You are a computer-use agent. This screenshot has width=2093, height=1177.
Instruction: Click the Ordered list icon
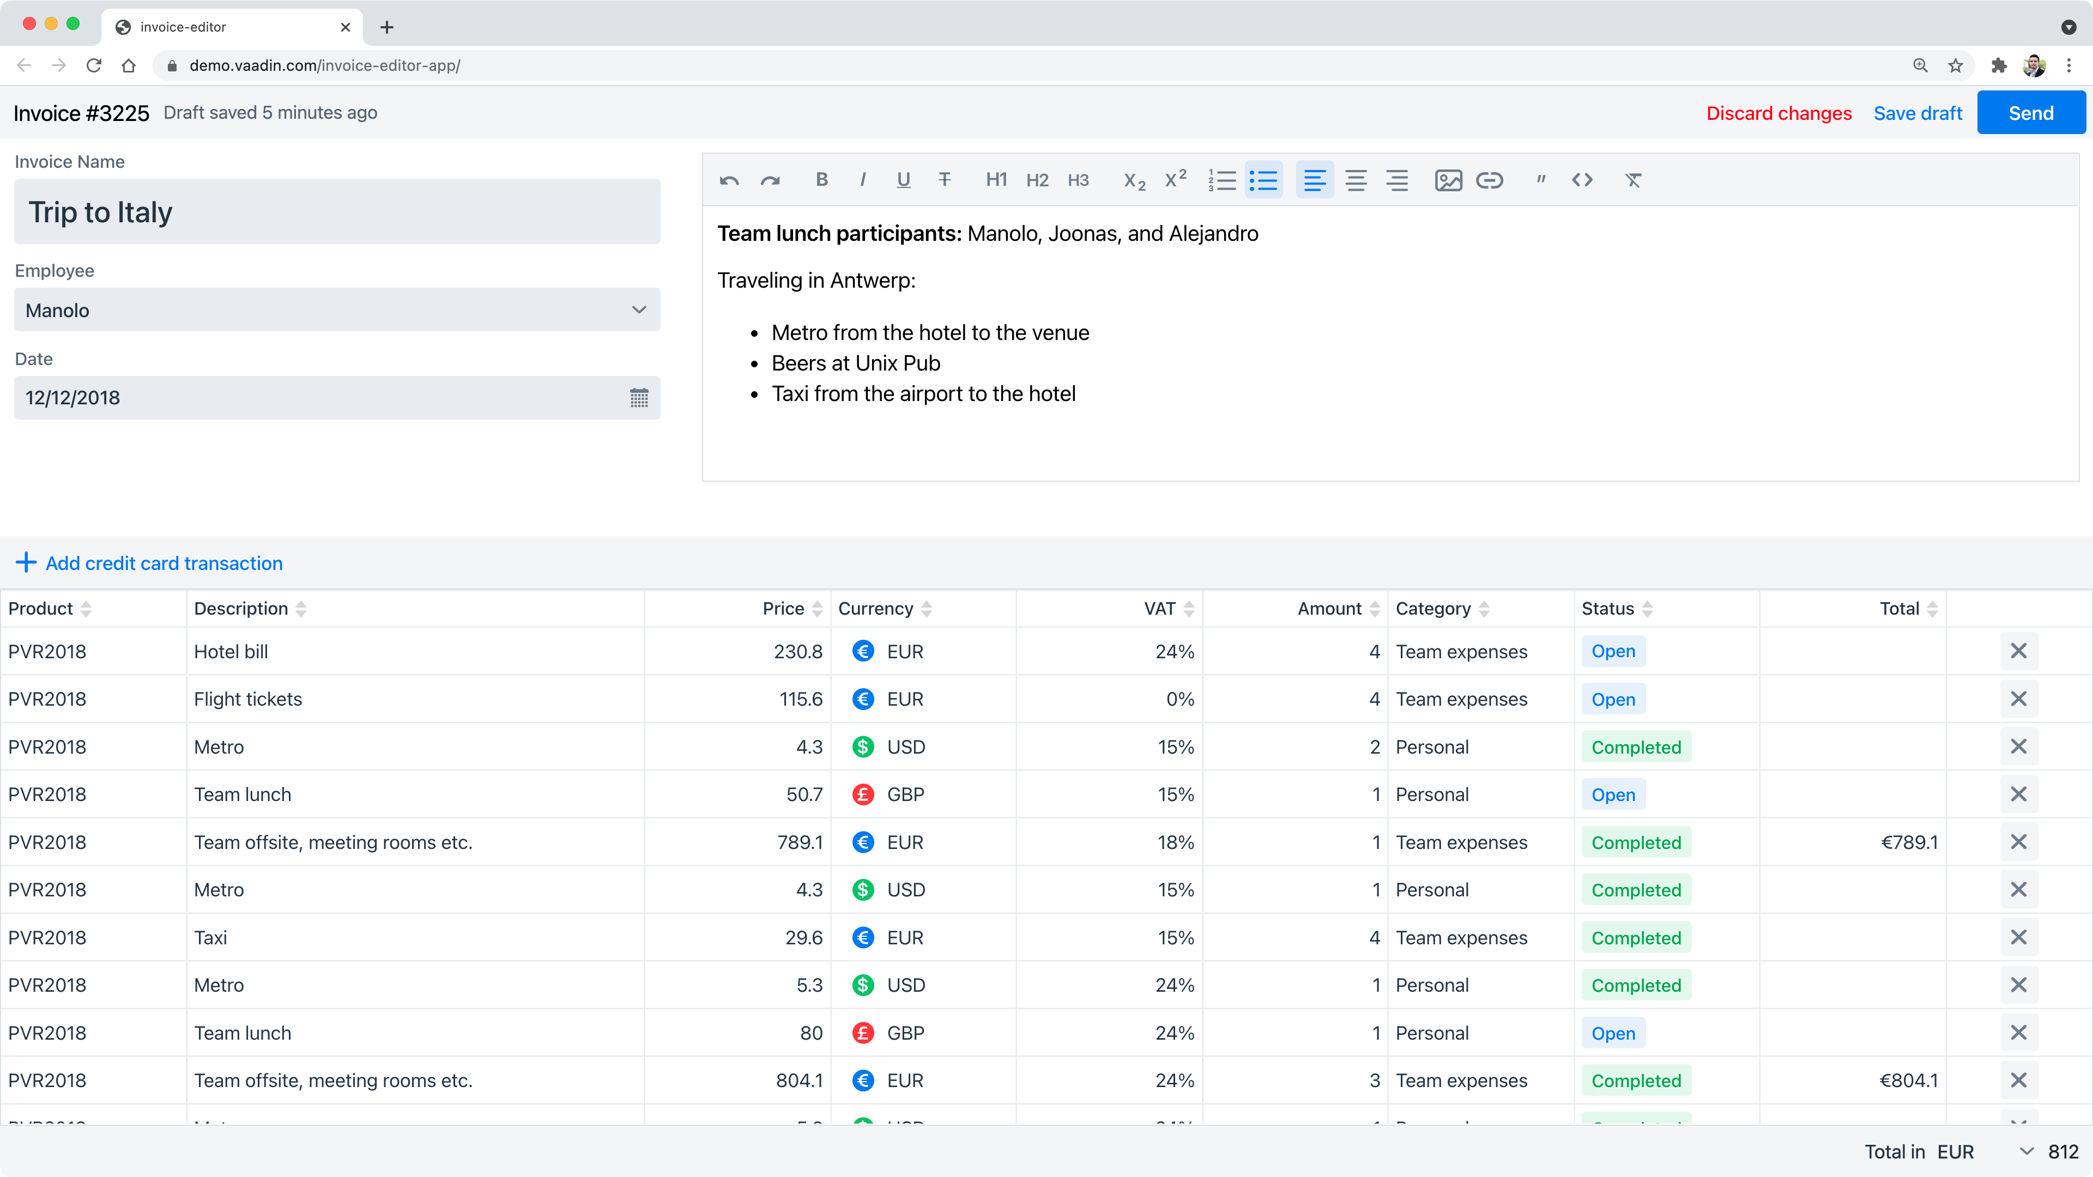(x=1222, y=180)
